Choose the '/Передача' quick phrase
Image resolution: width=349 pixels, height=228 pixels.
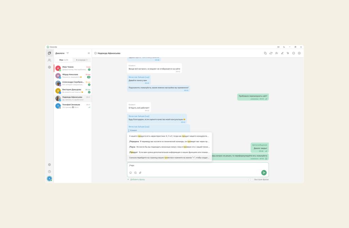(169, 141)
